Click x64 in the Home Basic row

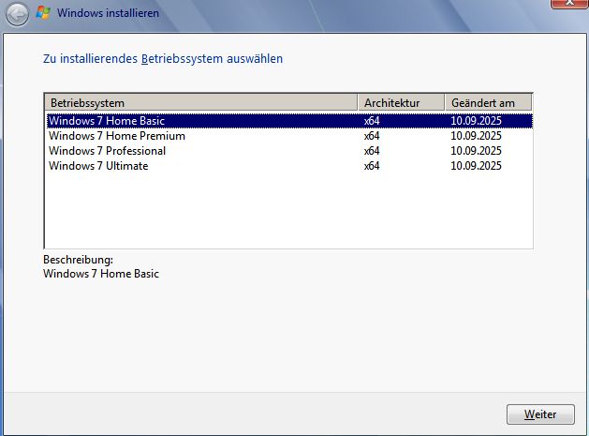point(372,121)
